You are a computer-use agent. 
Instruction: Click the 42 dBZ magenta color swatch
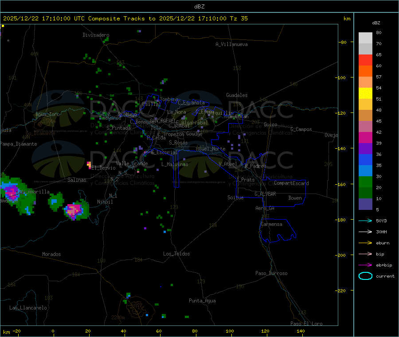tap(365, 137)
